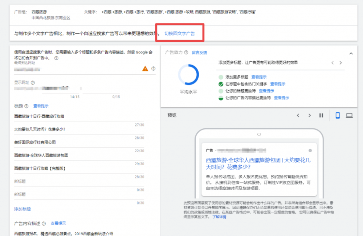
Task: Open help icon next to 广告效力
Action: (186, 53)
